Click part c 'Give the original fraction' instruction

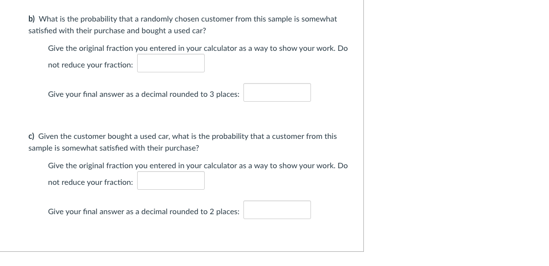(198, 166)
